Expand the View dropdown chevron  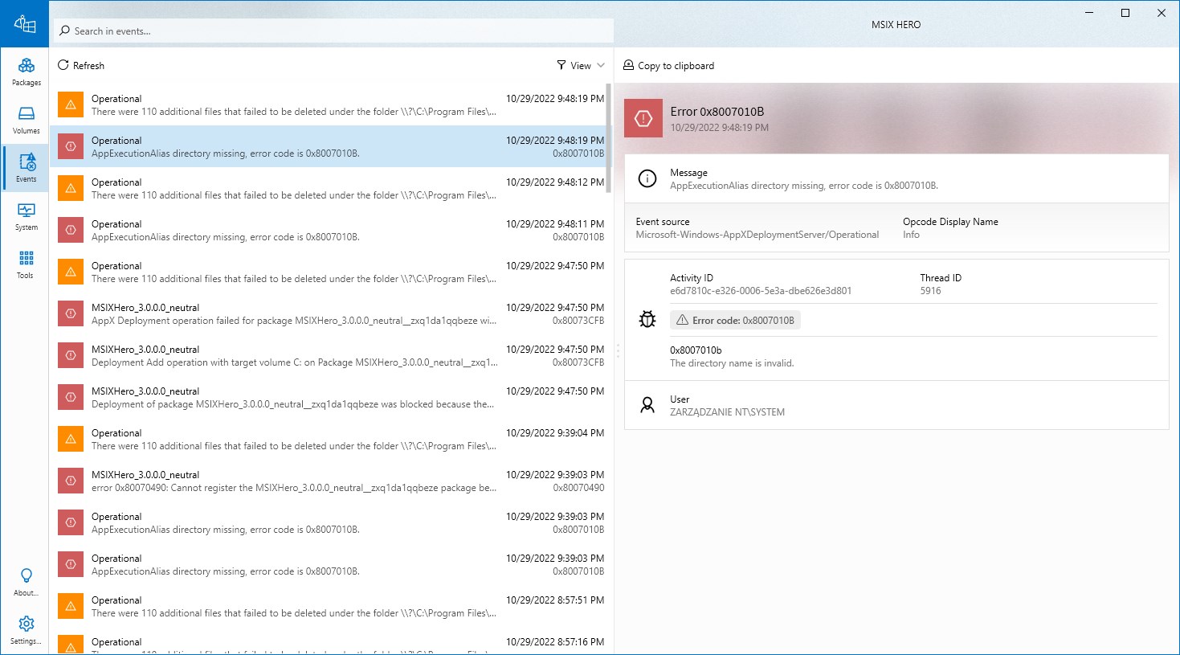[x=601, y=66]
